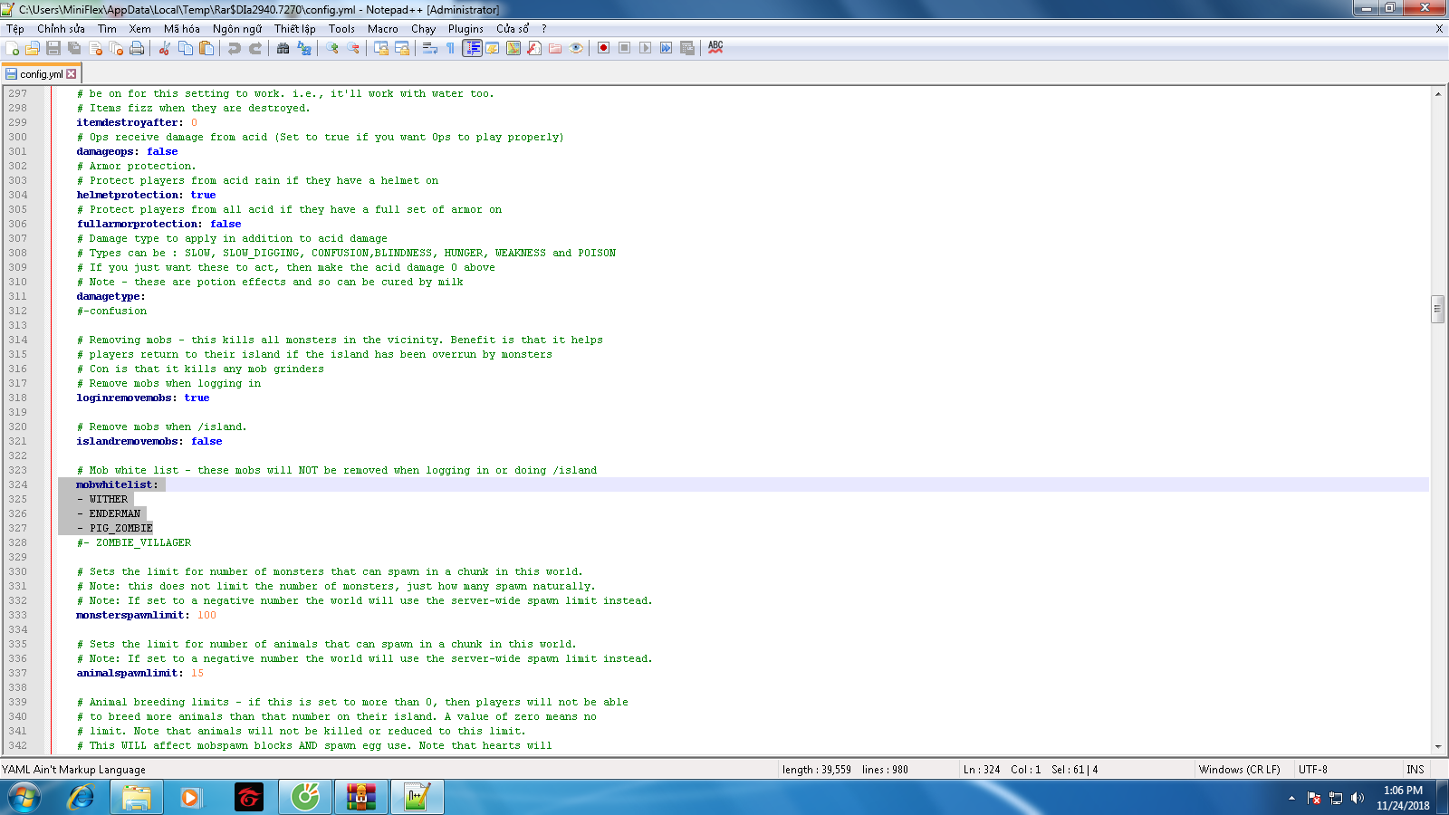Click the 'islandremovemobs: false' line
Image resolution: width=1449 pixels, height=815 pixels.
pyautogui.click(x=149, y=441)
